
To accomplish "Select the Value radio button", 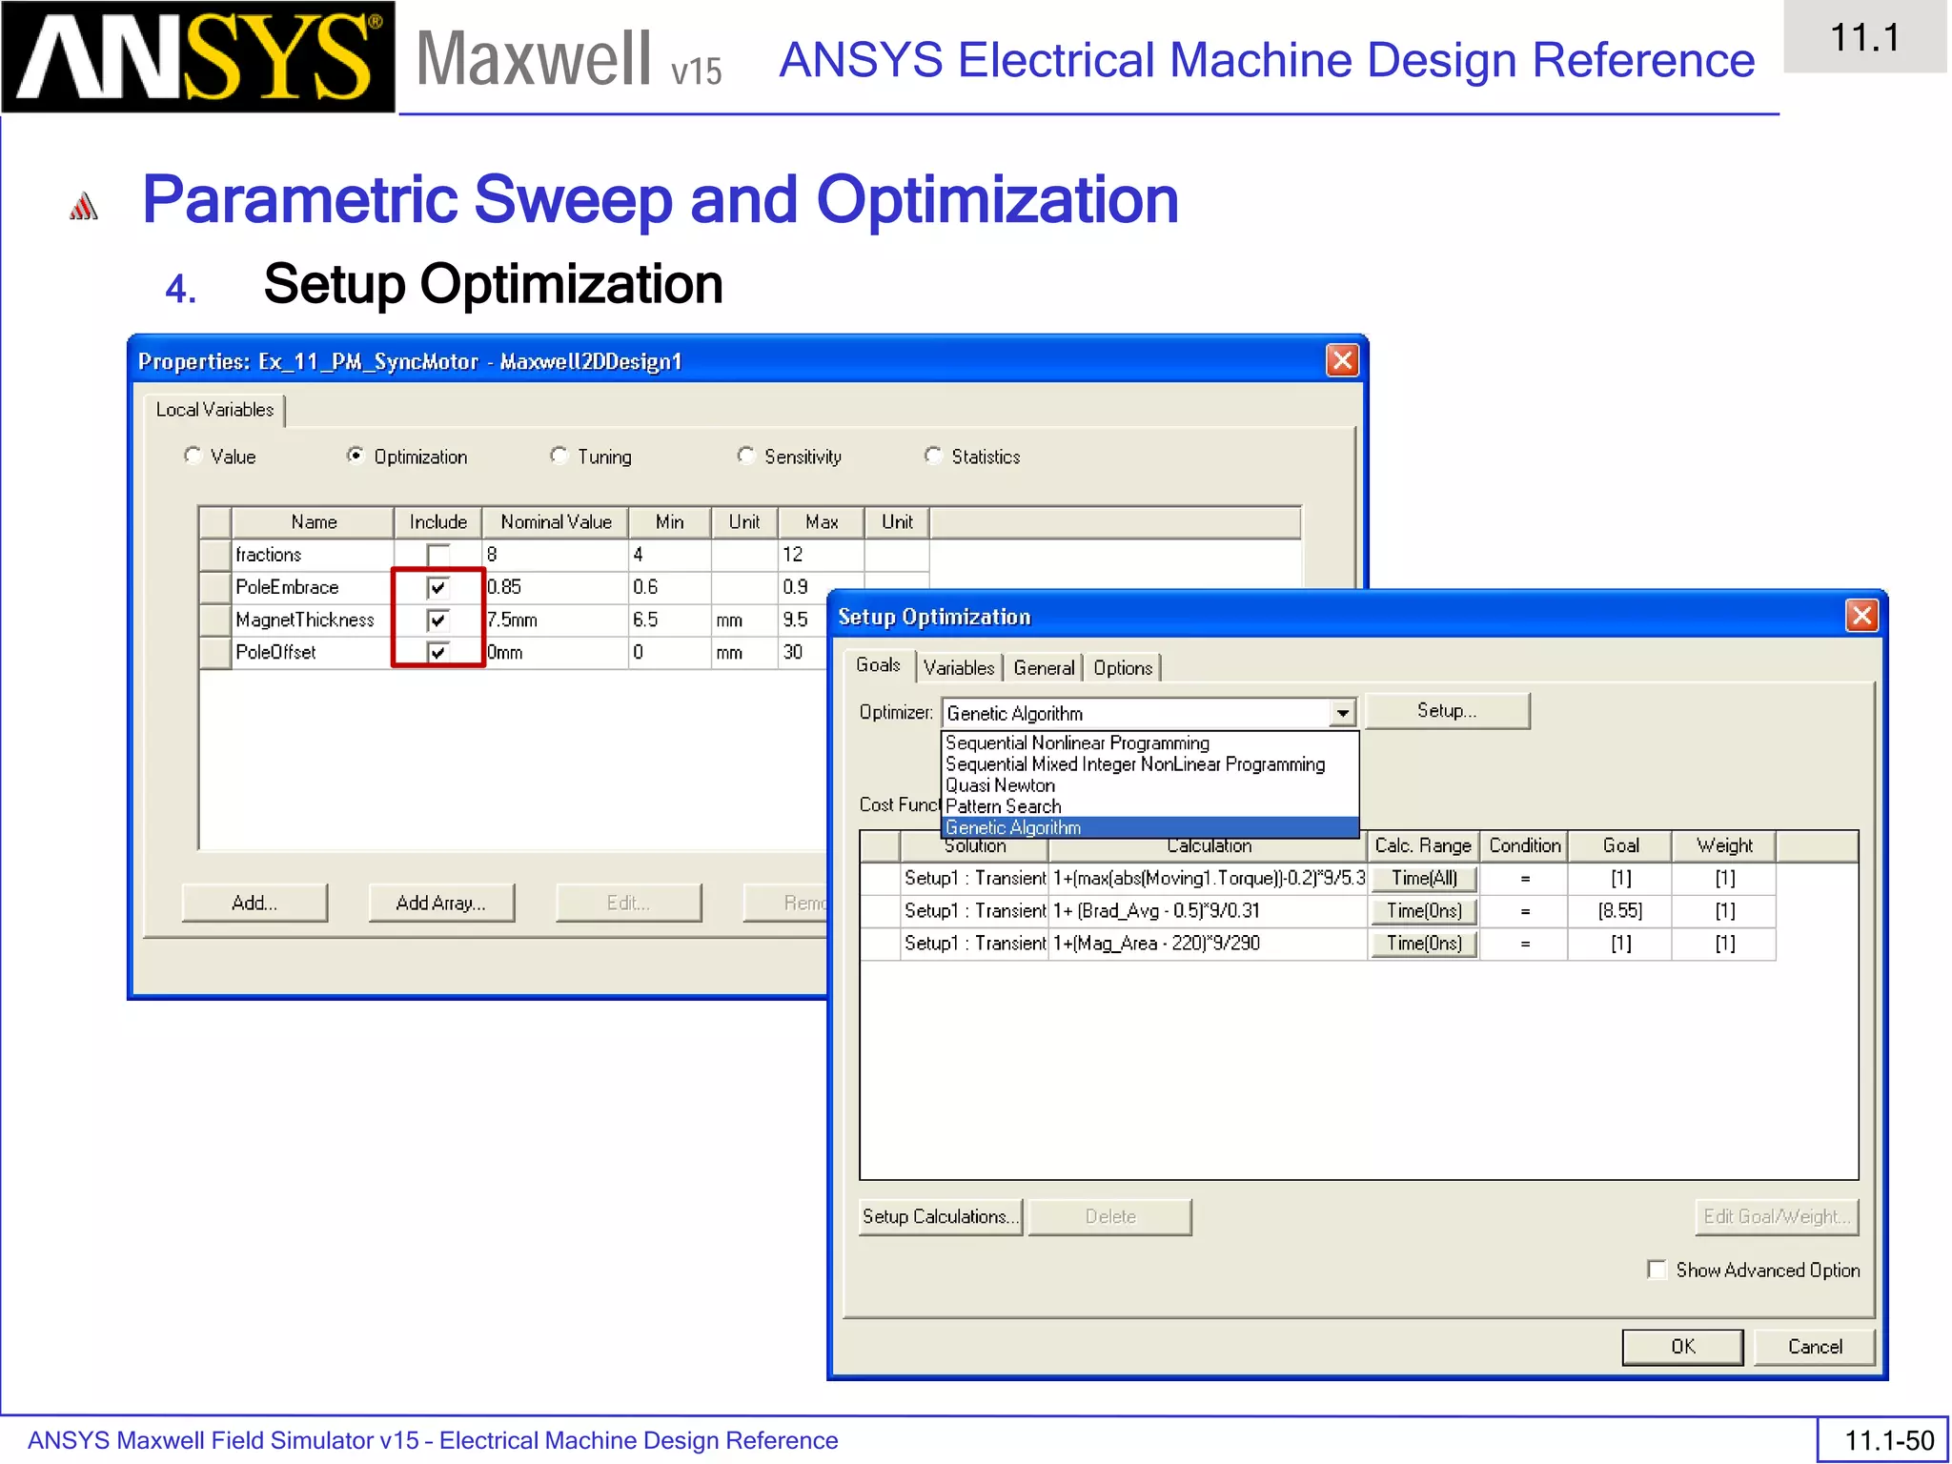I will [193, 456].
